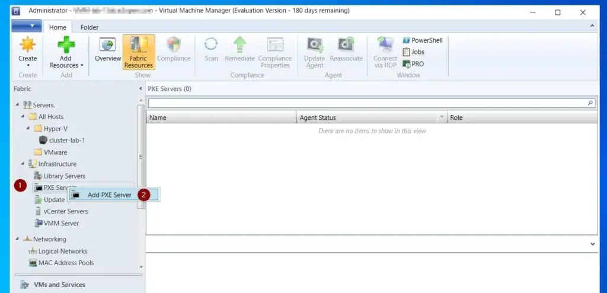The width and height of the screenshot is (607, 293).
Task: Maximize the Virtual Machine Manager window
Action: click(557, 12)
